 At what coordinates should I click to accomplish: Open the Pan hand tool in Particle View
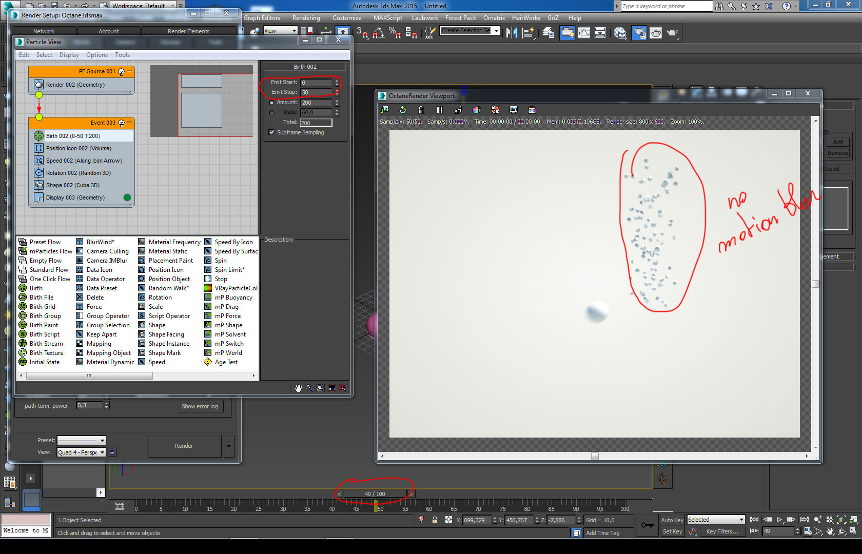(x=298, y=388)
